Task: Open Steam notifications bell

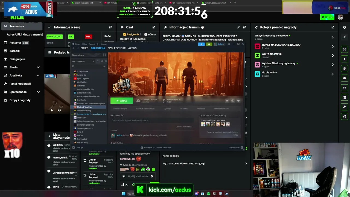Action: pos(209,44)
